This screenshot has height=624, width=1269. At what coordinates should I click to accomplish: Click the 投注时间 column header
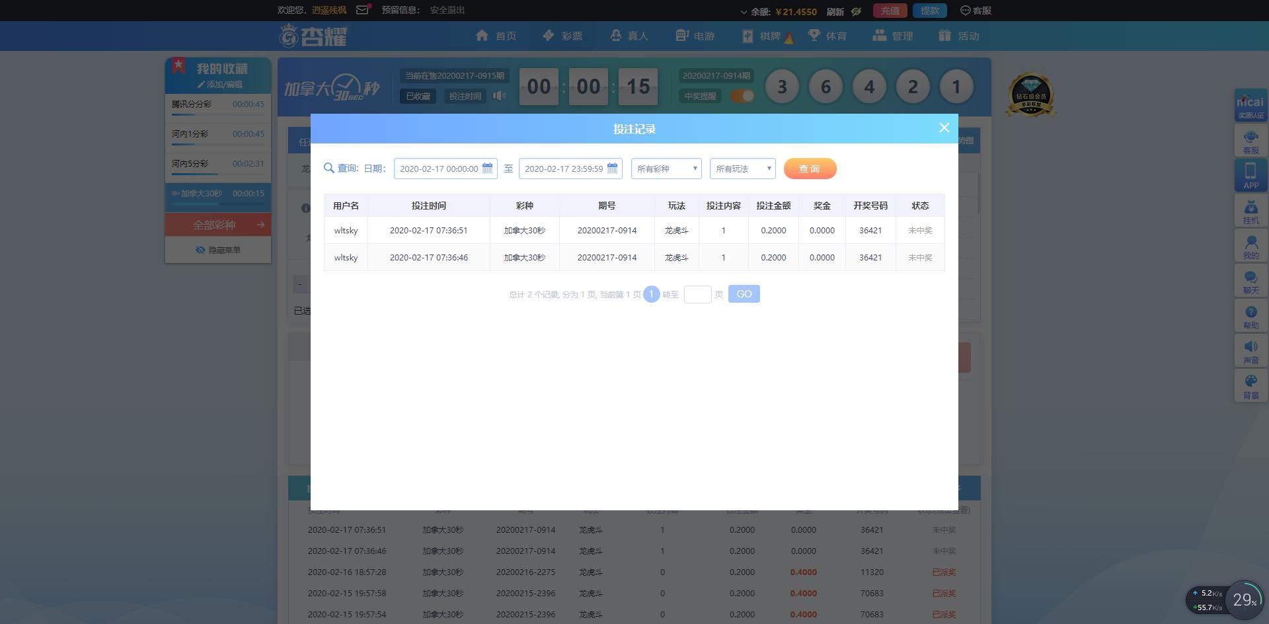429,206
